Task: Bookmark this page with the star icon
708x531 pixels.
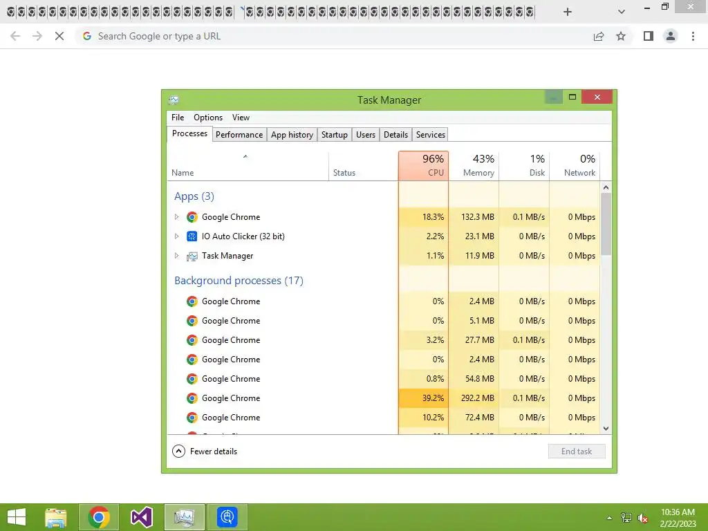Action: point(621,36)
